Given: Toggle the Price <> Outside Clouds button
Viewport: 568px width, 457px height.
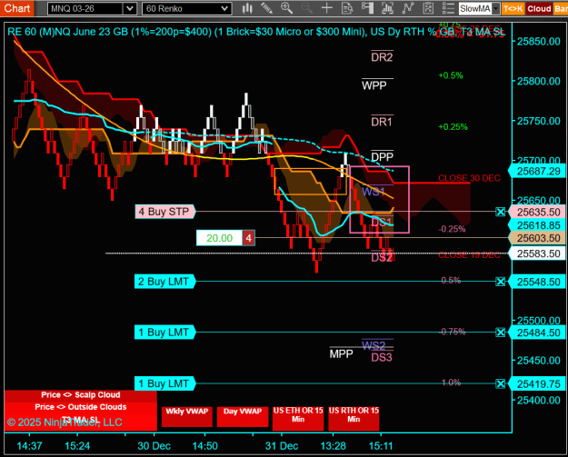Looking at the screenshot, I should point(80,407).
